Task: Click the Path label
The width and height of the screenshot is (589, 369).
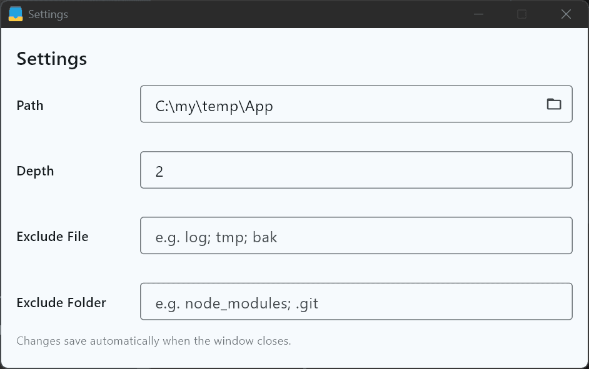Action: (x=29, y=106)
